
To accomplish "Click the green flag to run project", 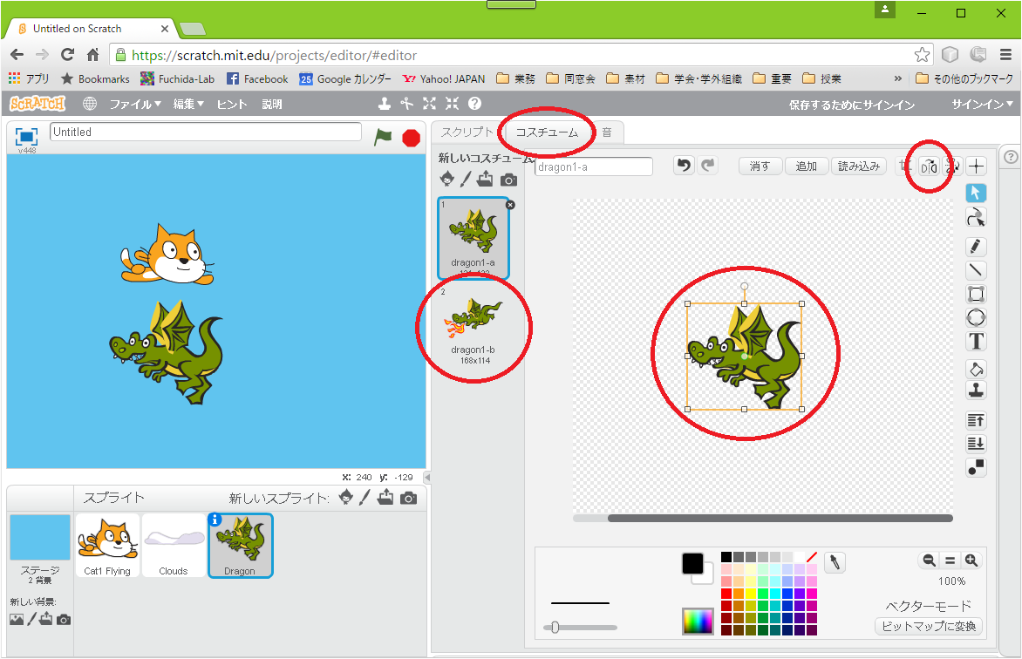I will point(383,137).
